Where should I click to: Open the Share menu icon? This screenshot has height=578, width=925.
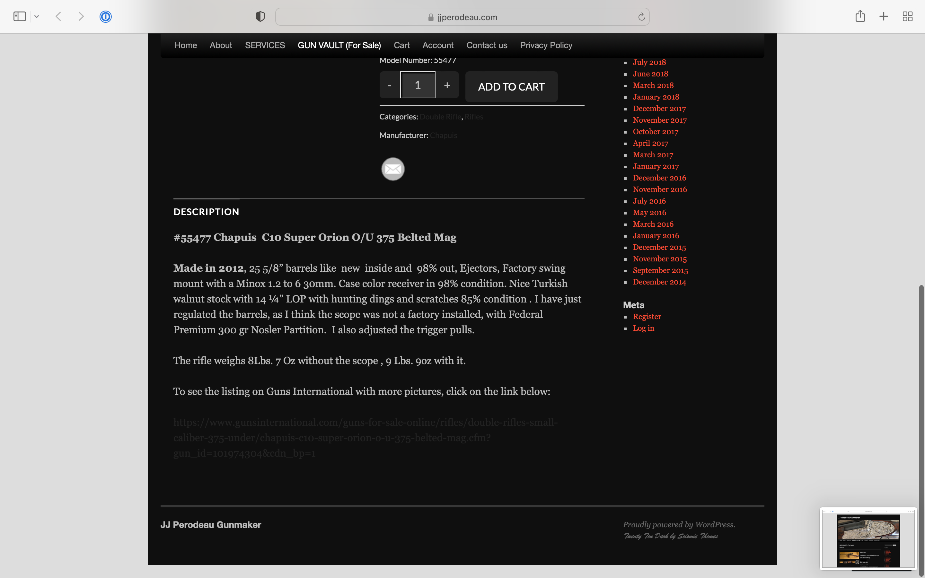[860, 16]
